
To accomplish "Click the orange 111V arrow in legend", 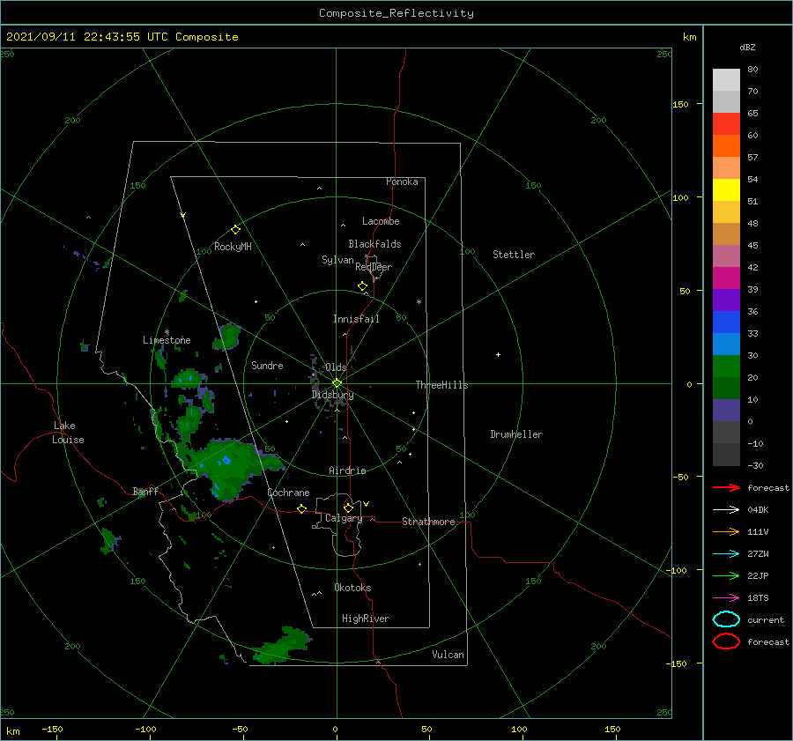I will click(726, 531).
